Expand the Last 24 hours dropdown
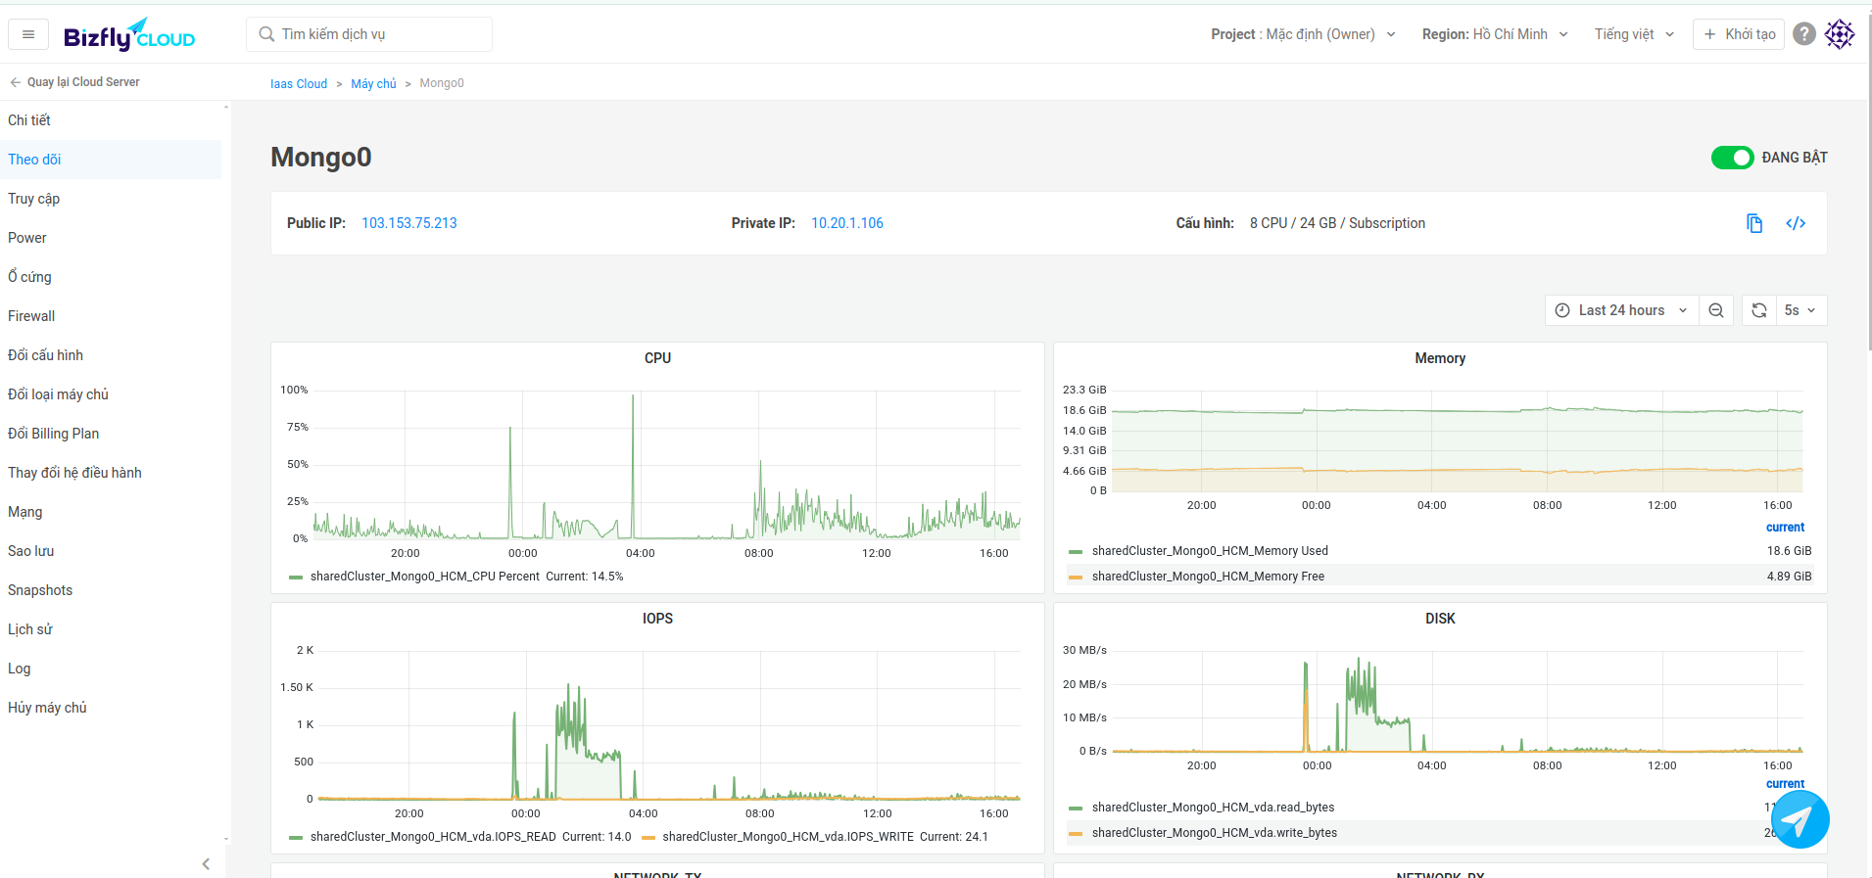The image size is (1872, 878). tap(1621, 310)
